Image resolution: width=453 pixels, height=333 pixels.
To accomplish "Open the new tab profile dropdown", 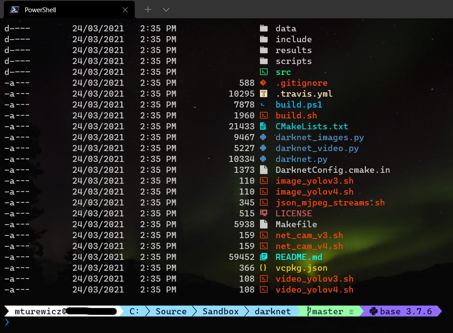I will click(x=166, y=10).
